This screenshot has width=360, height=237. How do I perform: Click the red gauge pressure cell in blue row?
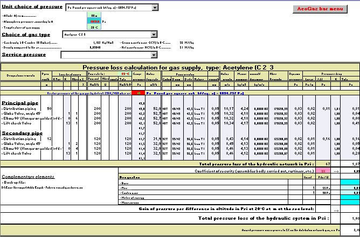(139, 93)
